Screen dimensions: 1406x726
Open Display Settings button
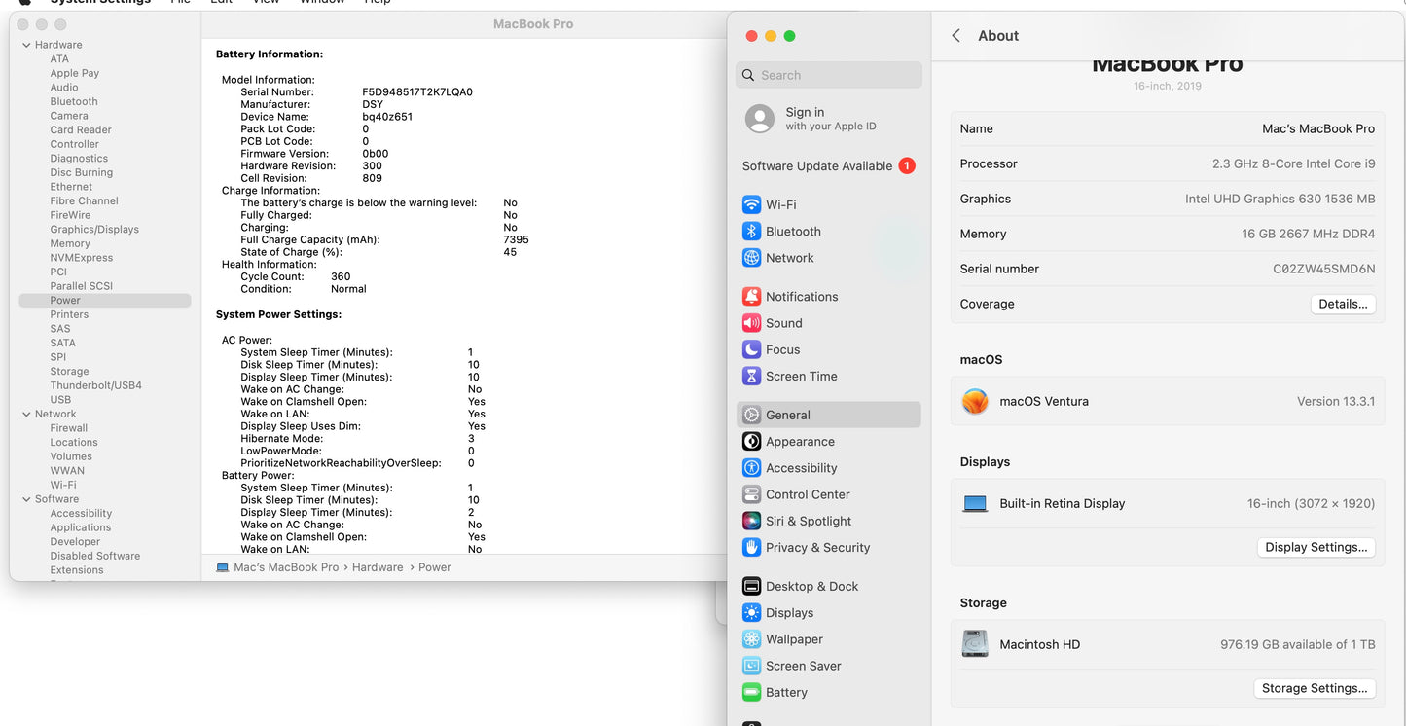click(1316, 548)
